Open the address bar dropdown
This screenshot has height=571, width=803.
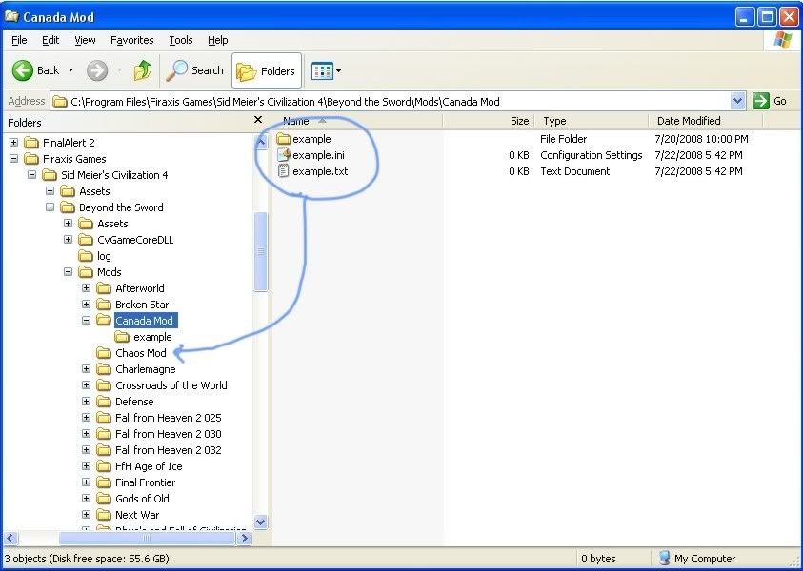(x=737, y=101)
